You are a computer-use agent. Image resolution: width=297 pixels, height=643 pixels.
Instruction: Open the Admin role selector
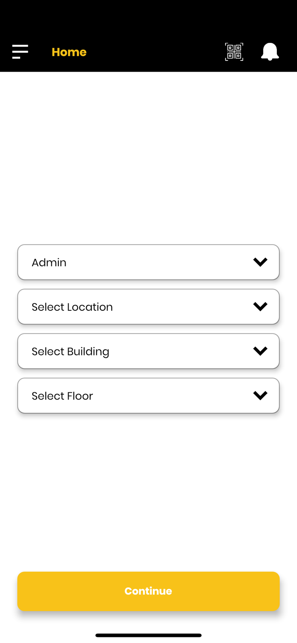[148, 262]
